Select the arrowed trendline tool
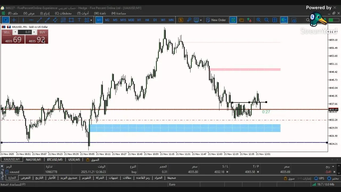341x192 pixels. click(x=47, y=20)
